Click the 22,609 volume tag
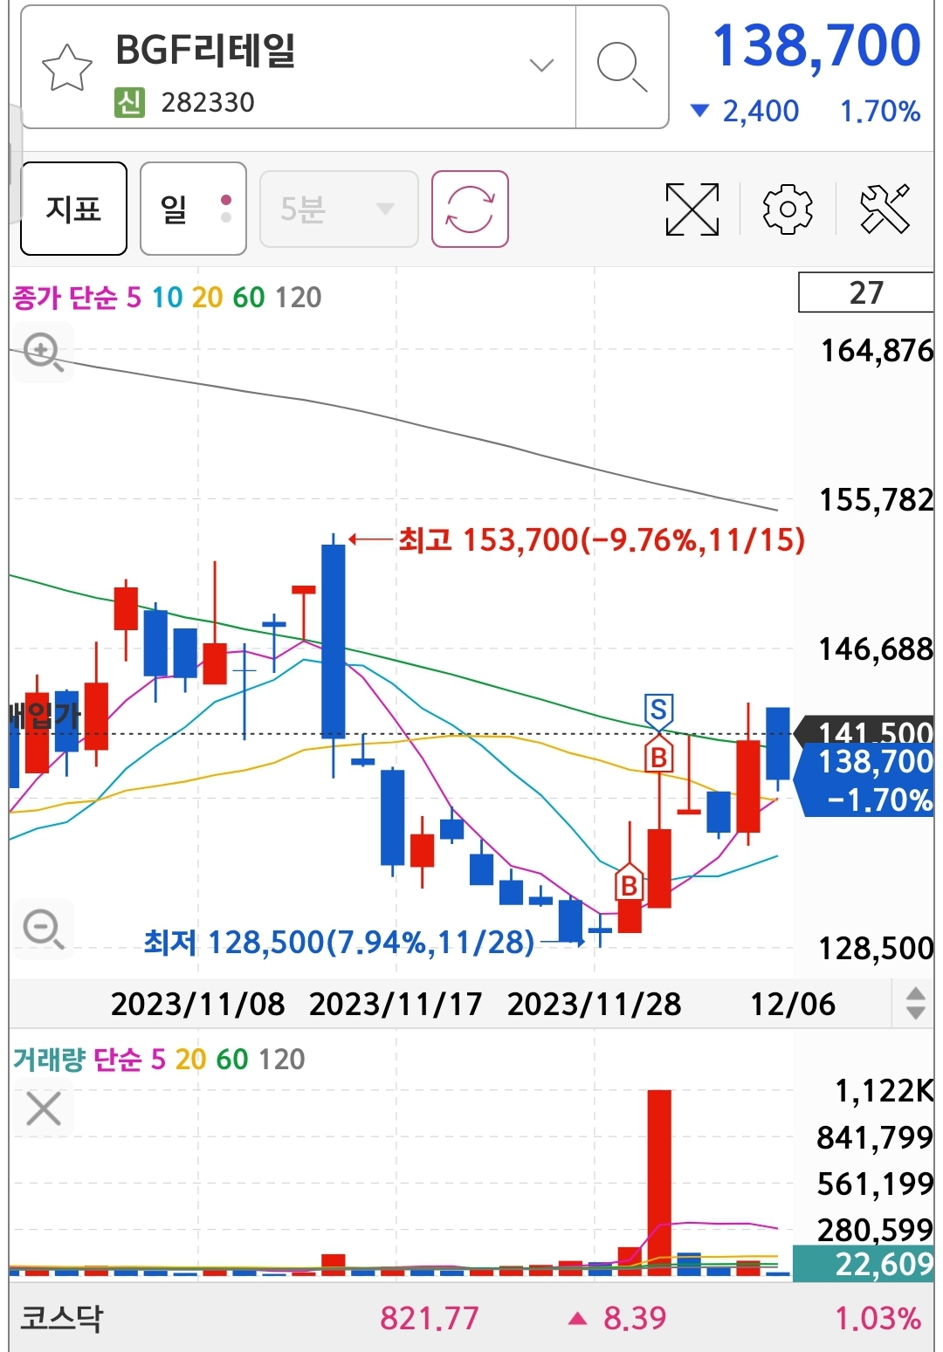The height and width of the screenshot is (1352, 943). [864, 1264]
